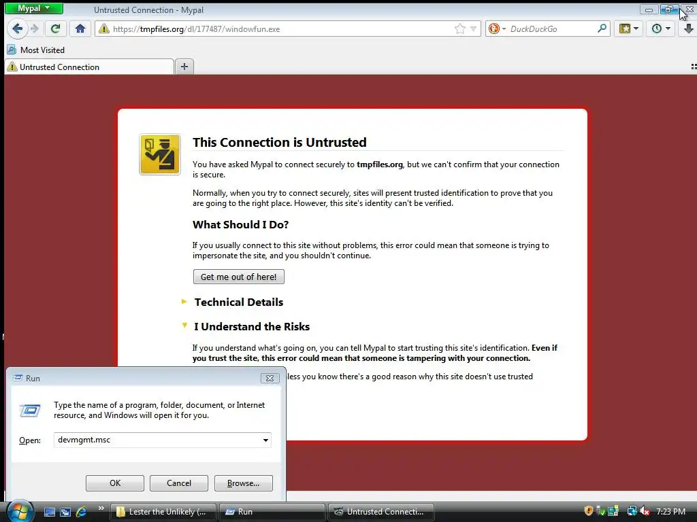Open a new tab with plus button

click(184, 67)
